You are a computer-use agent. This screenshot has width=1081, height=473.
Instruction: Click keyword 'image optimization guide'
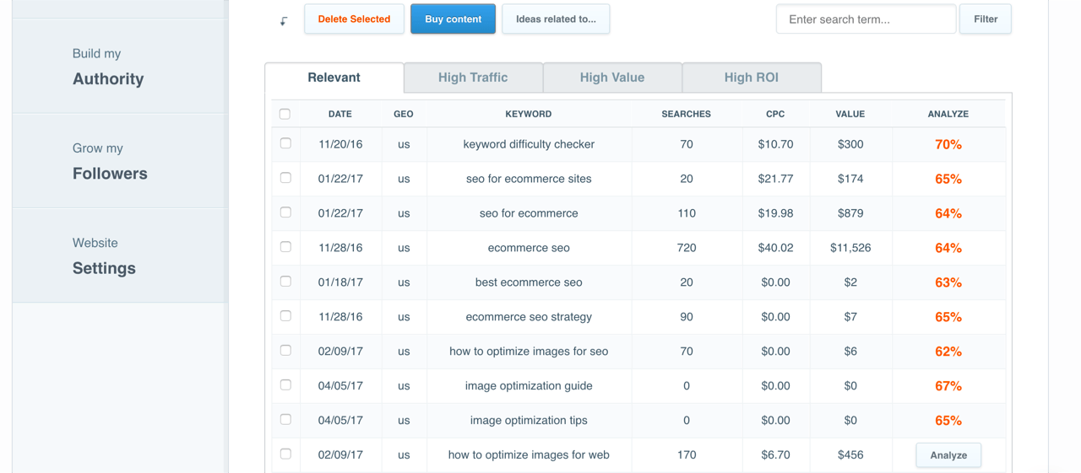pyautogui.click(x=529, y=386)
